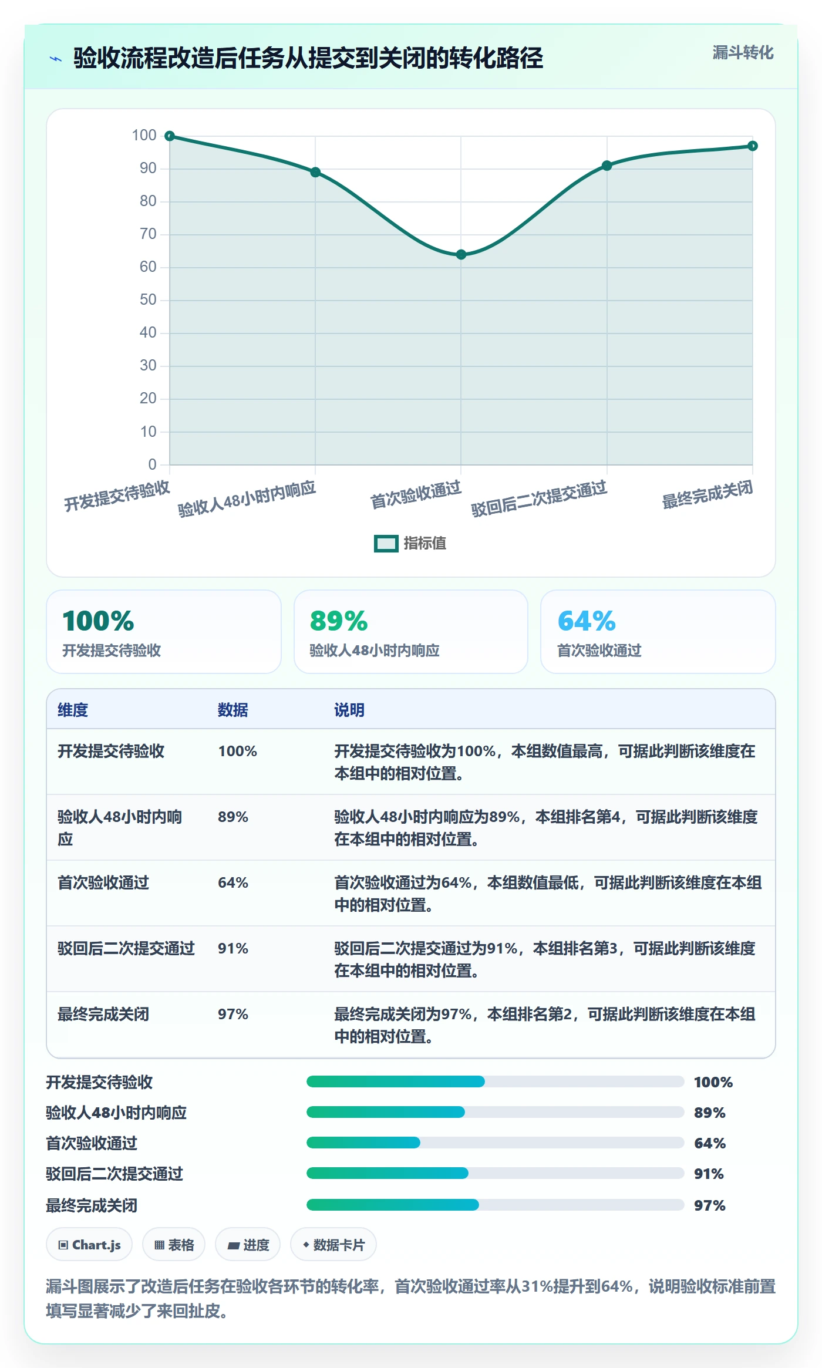
Task: Click the 维度 column header
Action: click(x=73, y=710)
